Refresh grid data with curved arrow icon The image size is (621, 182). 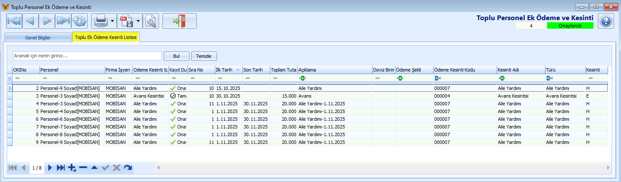coord(128,167)
